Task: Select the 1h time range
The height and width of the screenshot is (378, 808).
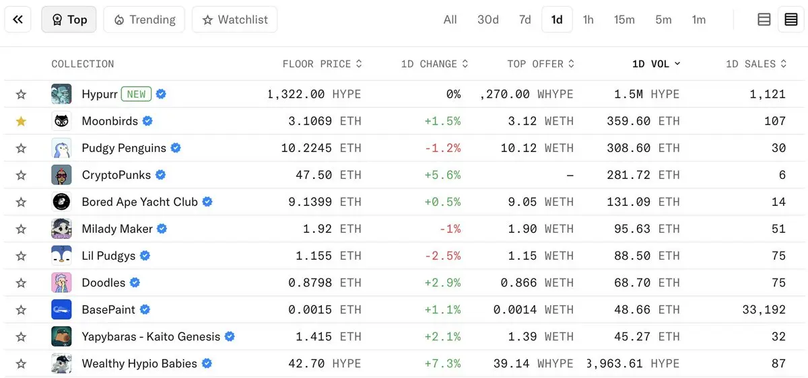Action: [x=588, y=20]
